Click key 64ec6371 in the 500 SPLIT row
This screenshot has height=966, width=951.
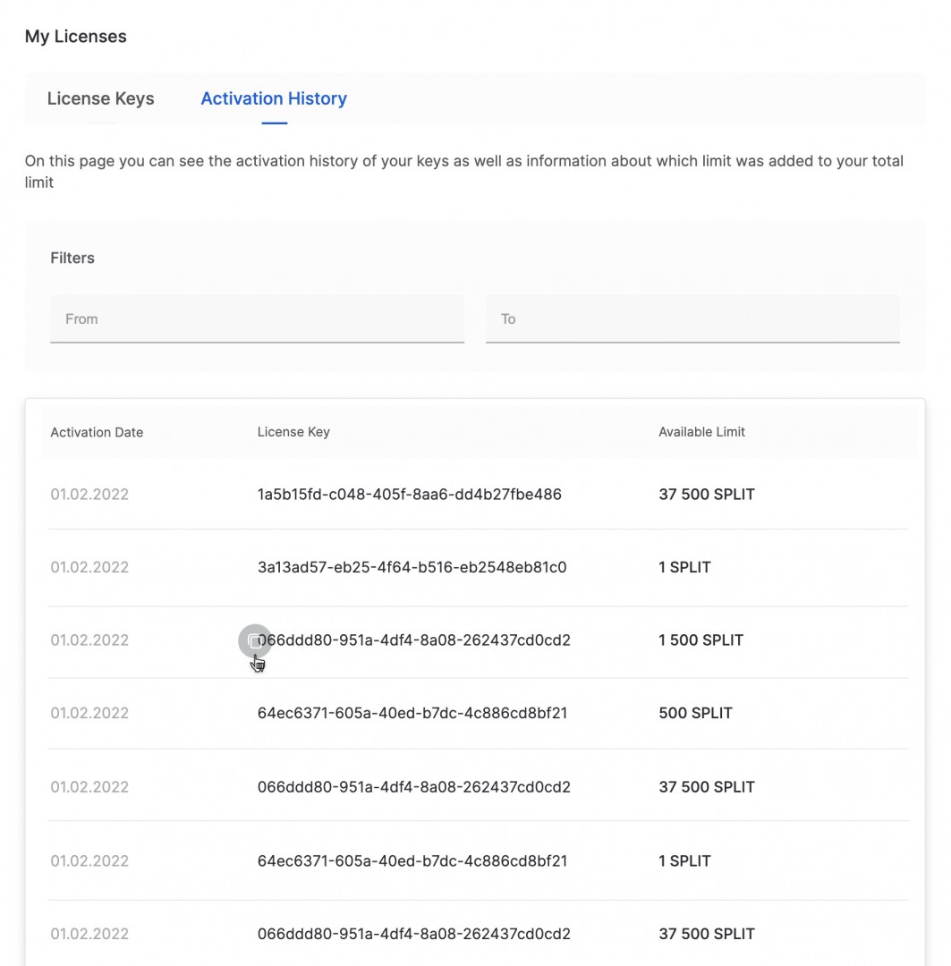(x=412, y=713)
